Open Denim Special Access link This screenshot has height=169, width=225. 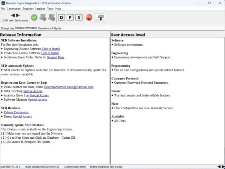click(x=22, y=117)
